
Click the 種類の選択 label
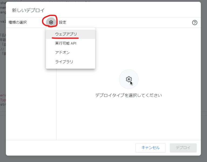[x=18, y=23]
